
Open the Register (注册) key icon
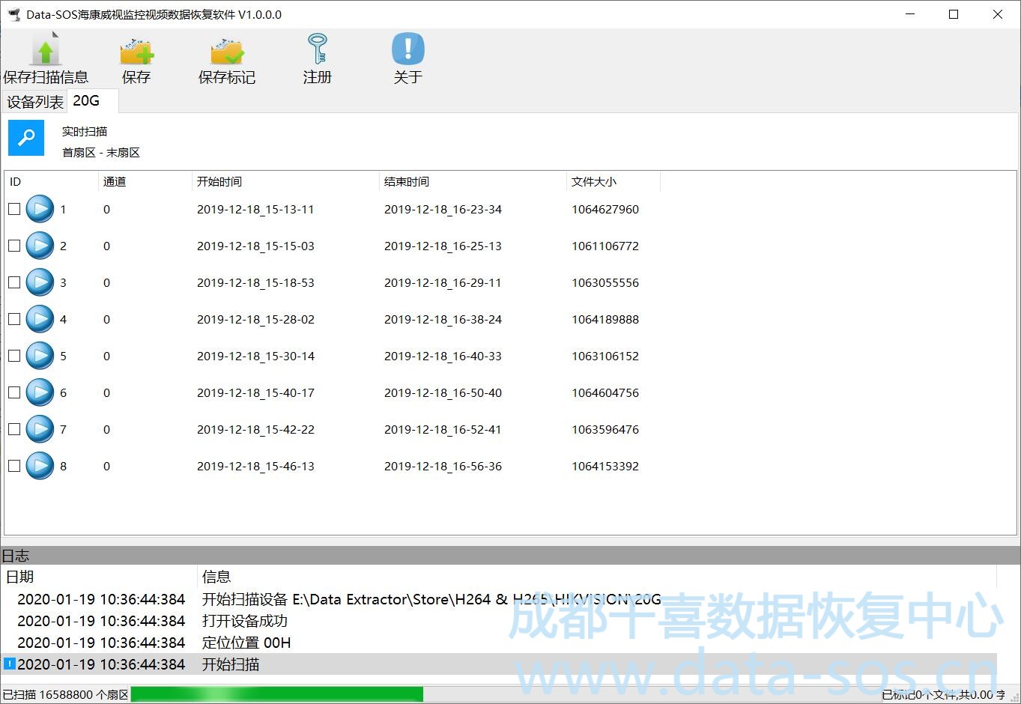(x=317, y=49)
